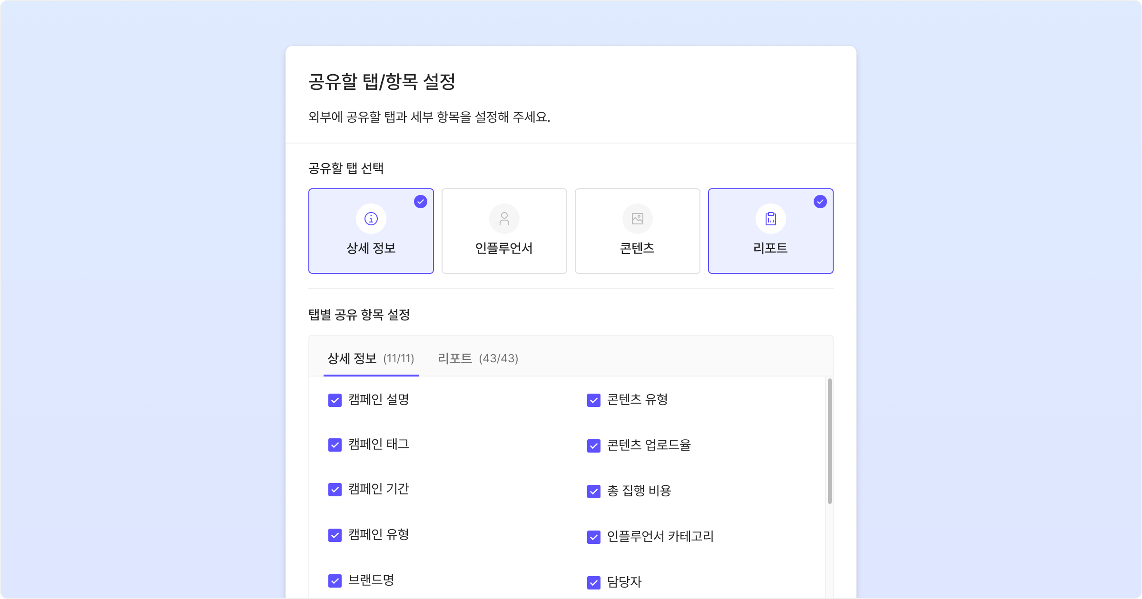Uncheck the 콘텐츠 유형 checkbox
Viewport: 1142px width, 599px height.
594,400
